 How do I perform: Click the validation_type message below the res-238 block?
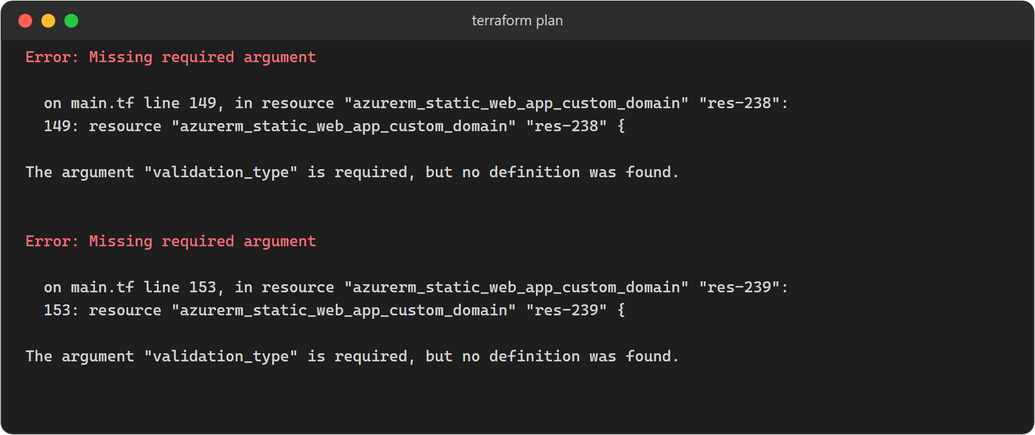352,173
